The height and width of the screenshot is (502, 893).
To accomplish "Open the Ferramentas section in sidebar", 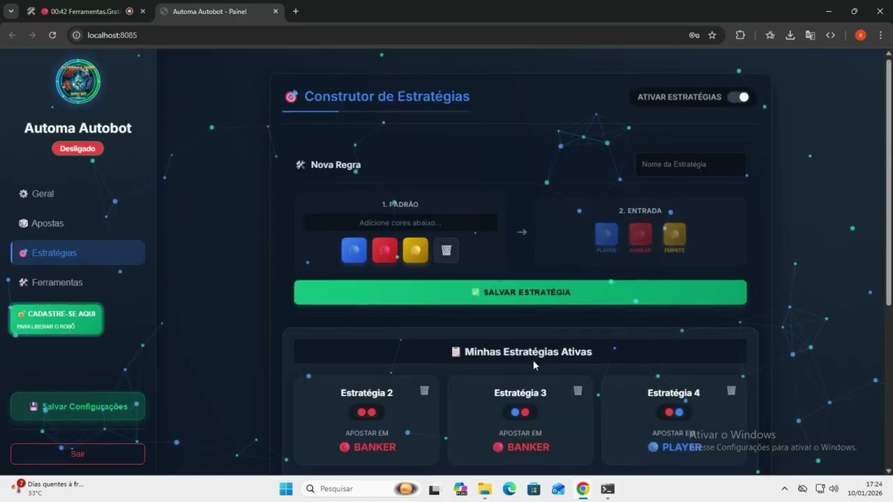I will (77, 282).
